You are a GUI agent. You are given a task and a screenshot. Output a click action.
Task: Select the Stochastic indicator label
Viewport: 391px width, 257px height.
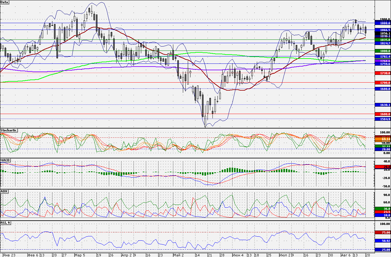pyautogui.click(x=9, y=131)
